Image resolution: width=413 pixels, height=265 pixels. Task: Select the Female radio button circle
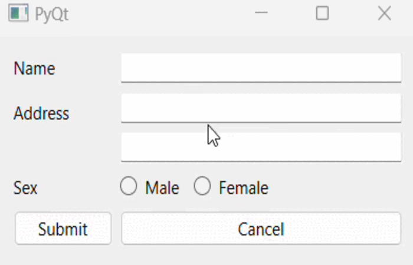[202, 187]
